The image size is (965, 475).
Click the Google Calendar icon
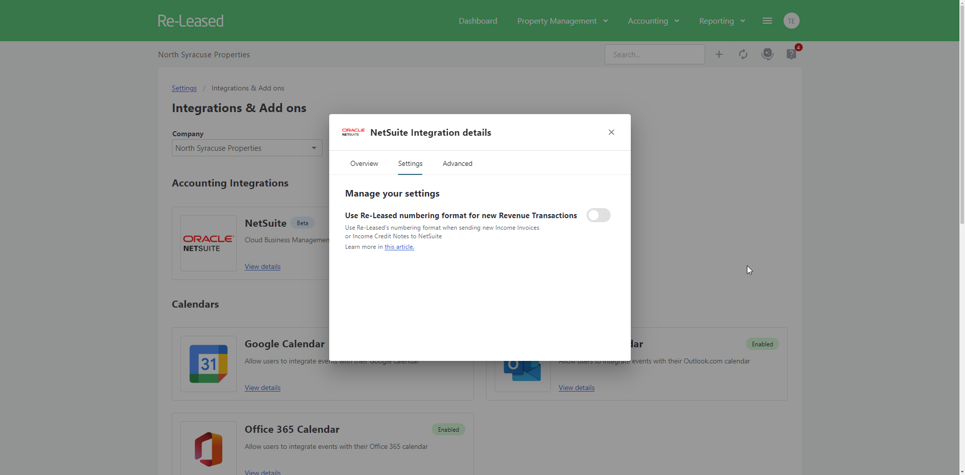pos(208,363)
